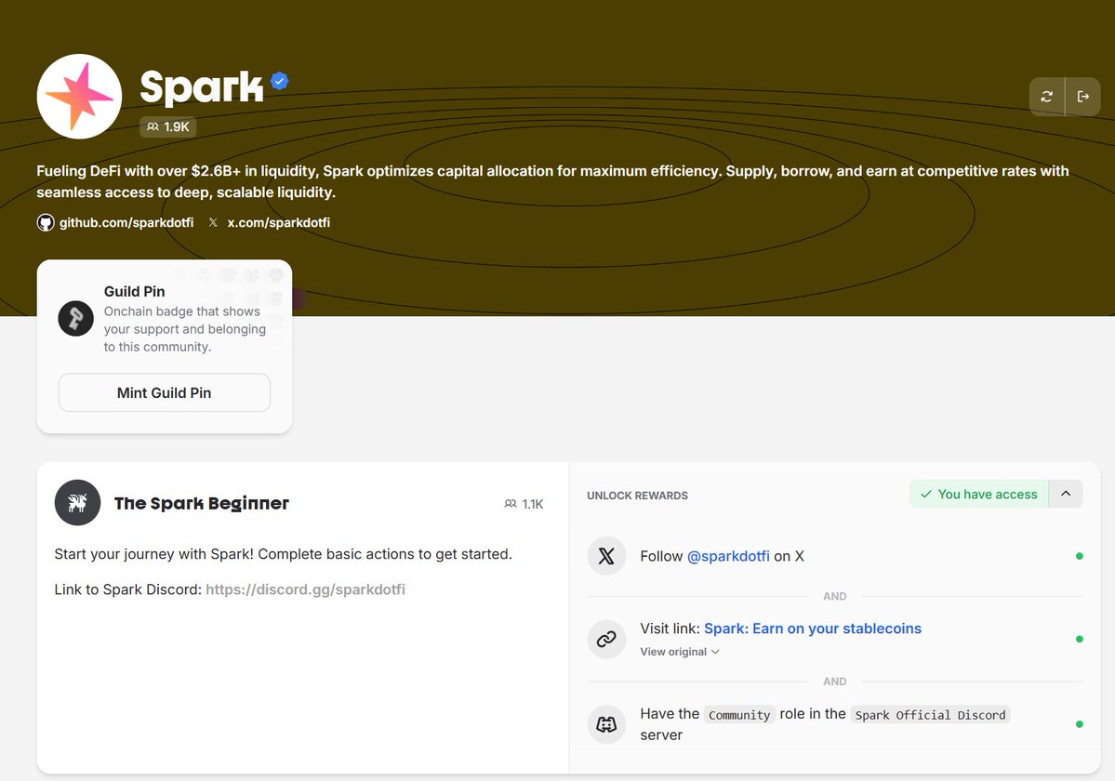Click the Mint Guild Pin button
Viewport: 1115px width, 781px height.
point(165,392)
